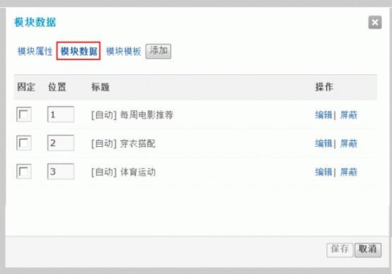Click the 保存 button
The width and height of the screenshot is (392, 274).
[x=340, y=249]
